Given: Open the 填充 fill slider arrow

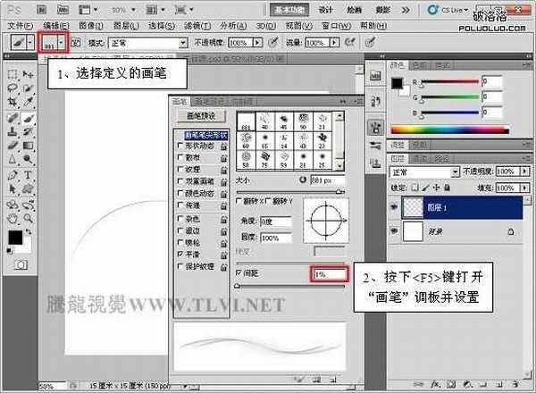Looking at the screenshot, I should coord(524,188).
